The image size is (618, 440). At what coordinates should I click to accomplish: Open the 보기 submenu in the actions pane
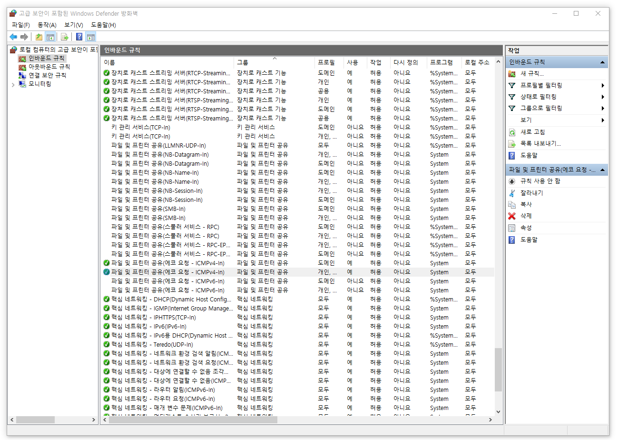557,120
